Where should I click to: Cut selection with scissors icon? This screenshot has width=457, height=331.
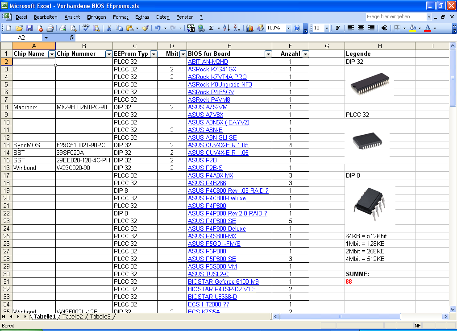(109, 28)
